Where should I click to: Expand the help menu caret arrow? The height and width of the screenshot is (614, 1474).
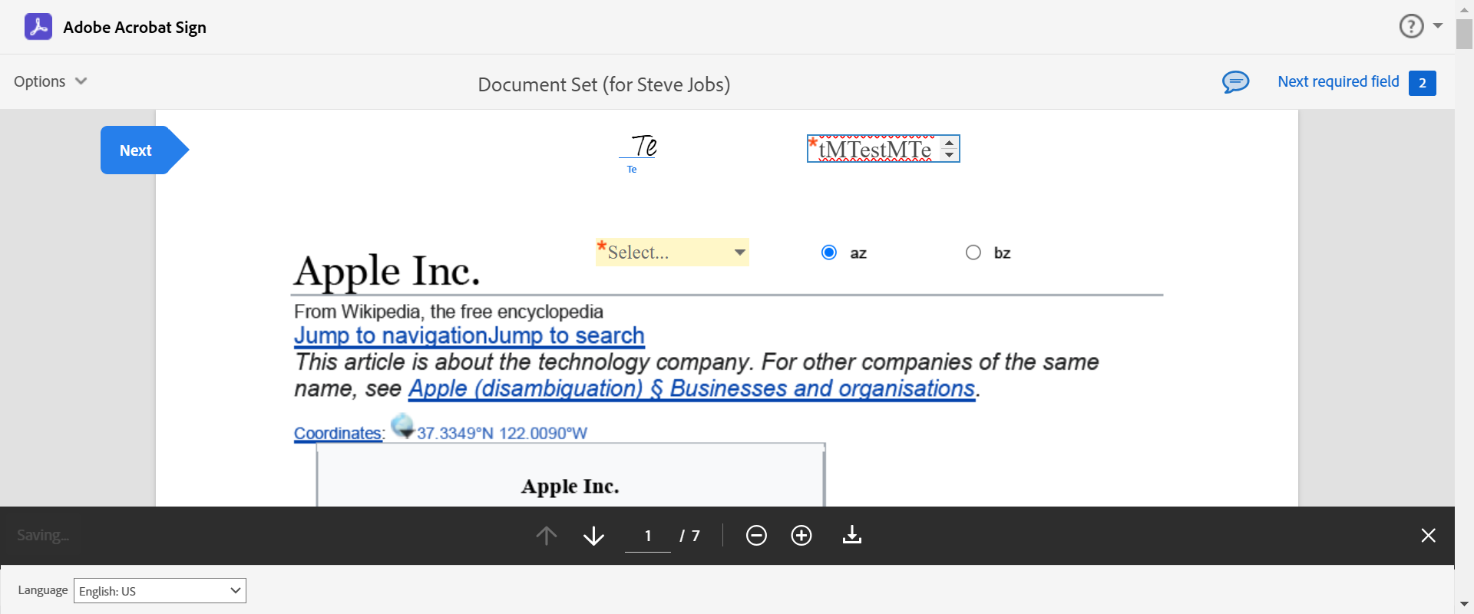[x=1438, y=26]
